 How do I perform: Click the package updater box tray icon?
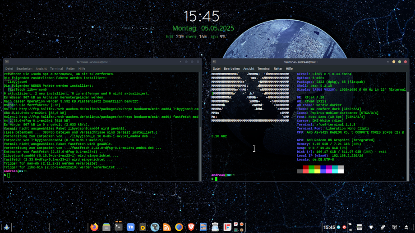[x=394, y=227]
